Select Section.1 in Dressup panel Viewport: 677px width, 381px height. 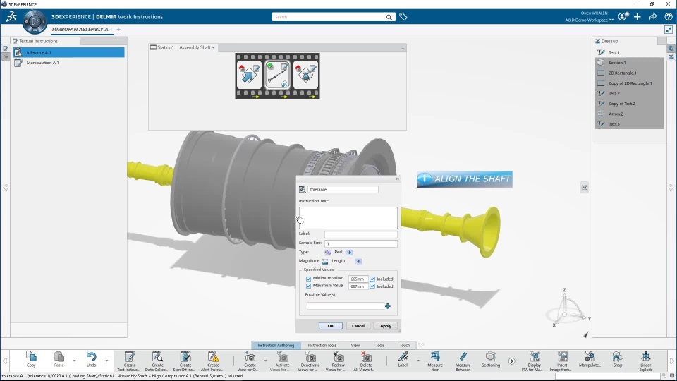click(629, 63)
